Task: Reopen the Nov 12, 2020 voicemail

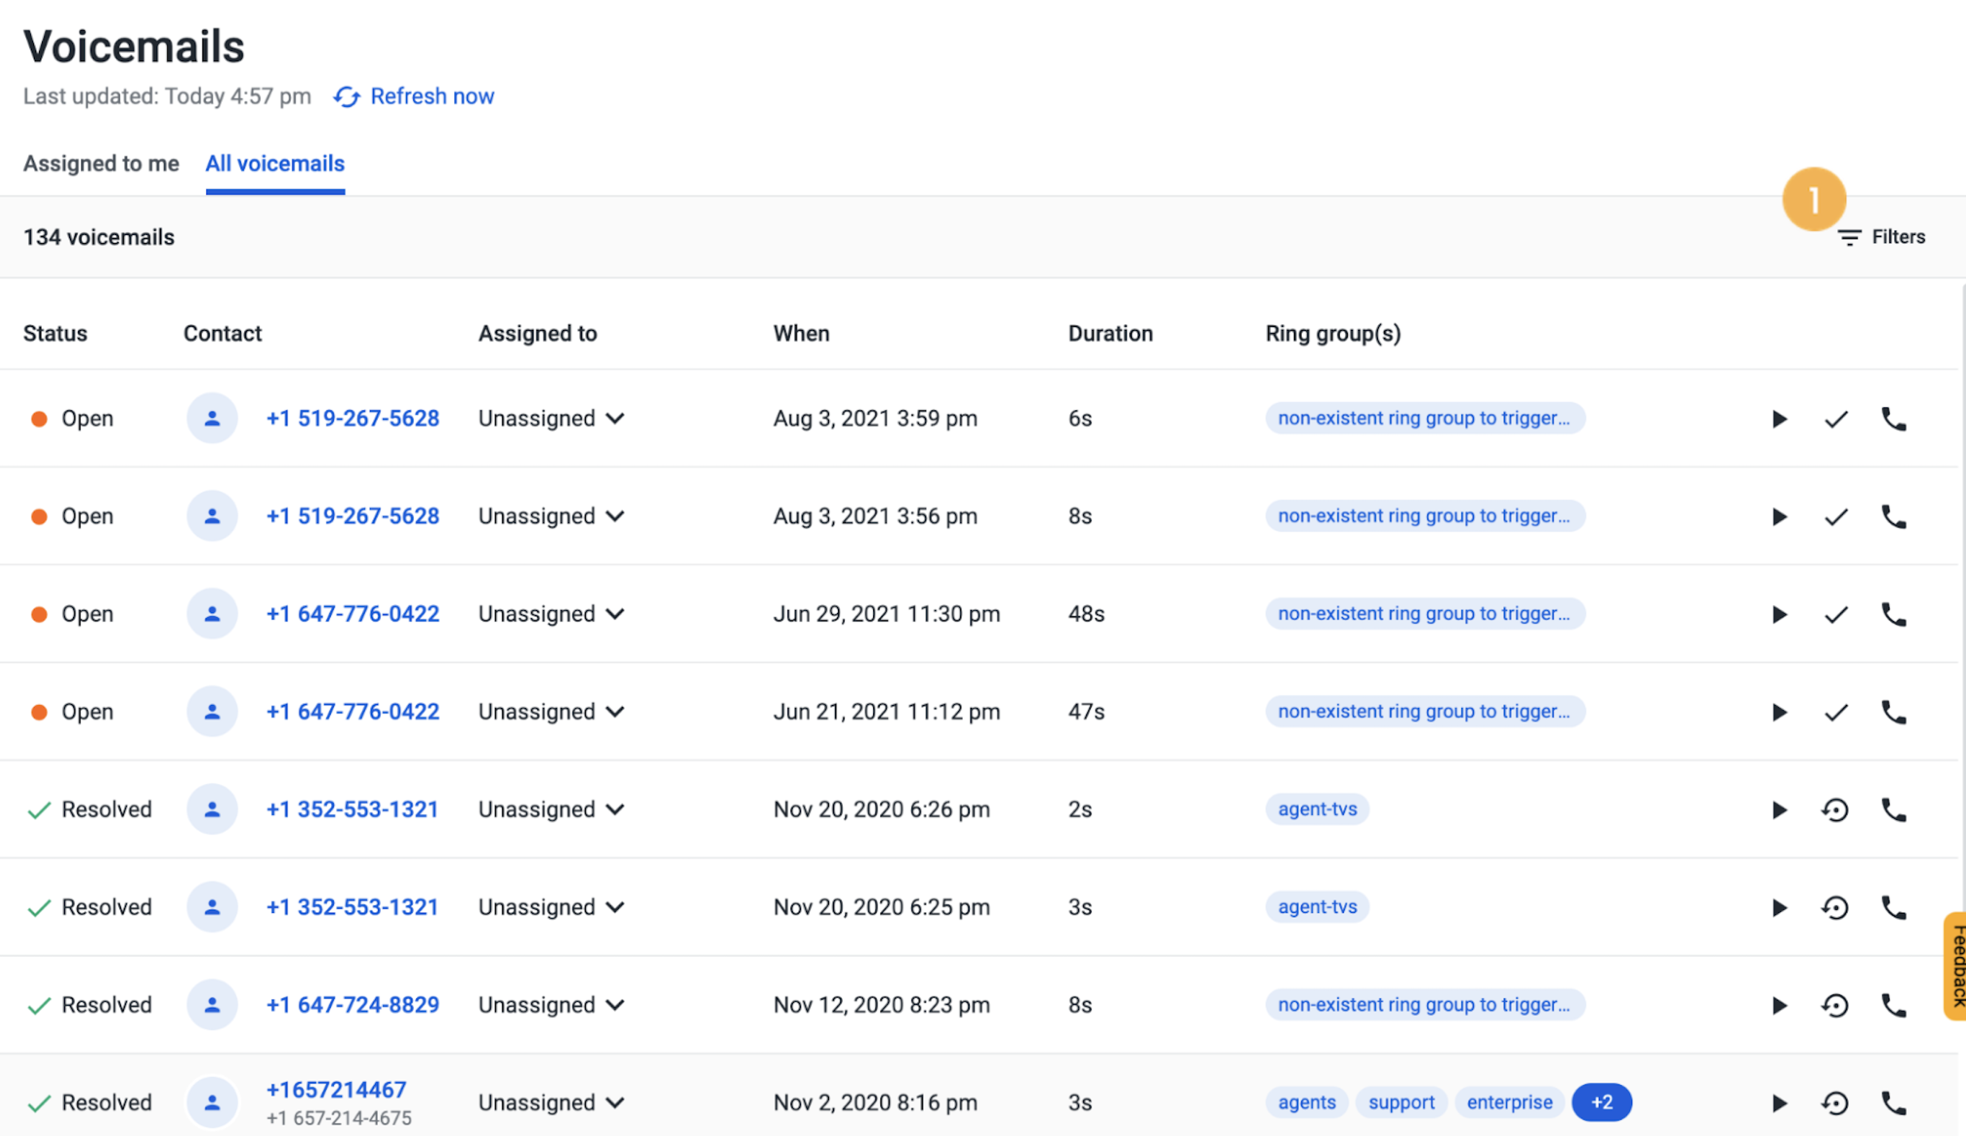Action: 1835,1005
